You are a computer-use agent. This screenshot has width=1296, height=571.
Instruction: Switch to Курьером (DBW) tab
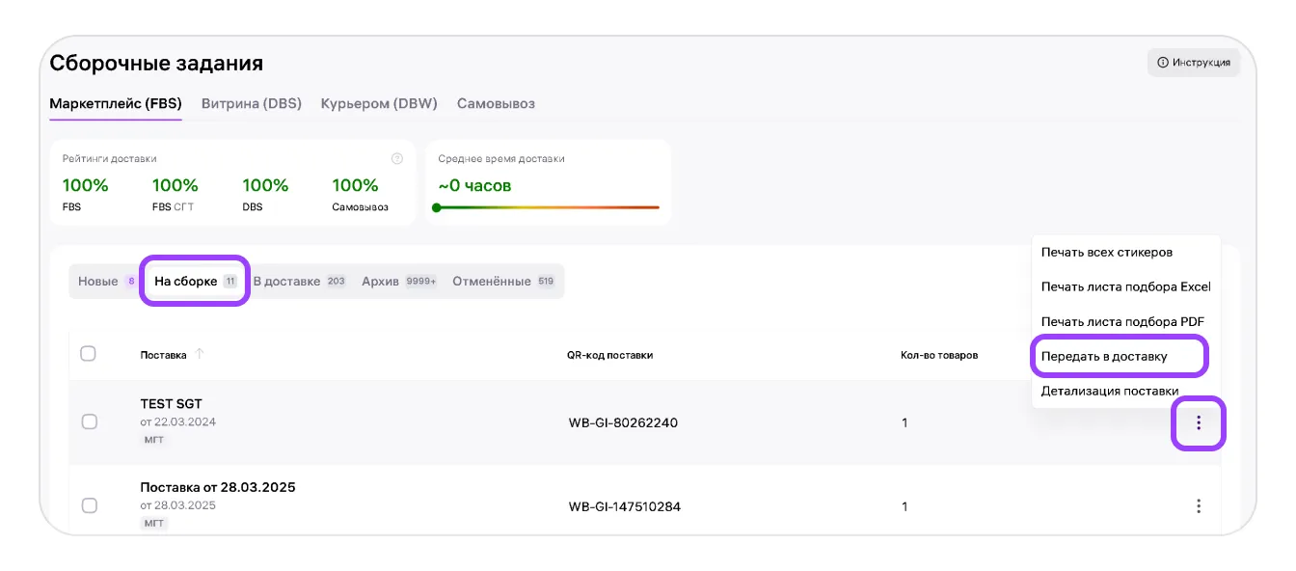(x=379, y=103)
